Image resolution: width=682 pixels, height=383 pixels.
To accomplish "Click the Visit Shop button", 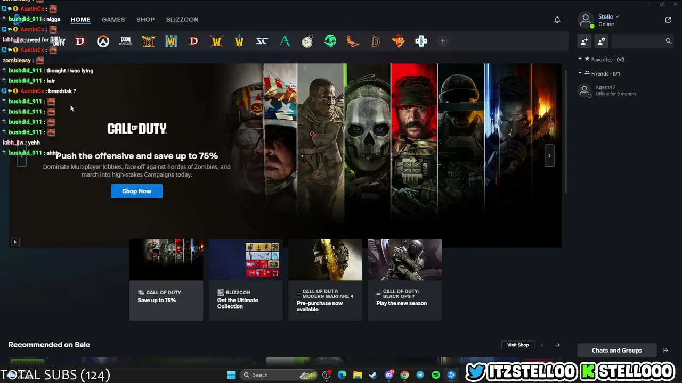I will point(518,345).
